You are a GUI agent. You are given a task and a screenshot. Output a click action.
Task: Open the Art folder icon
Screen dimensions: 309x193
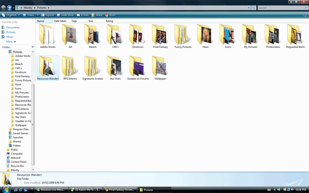pos(69,35)
